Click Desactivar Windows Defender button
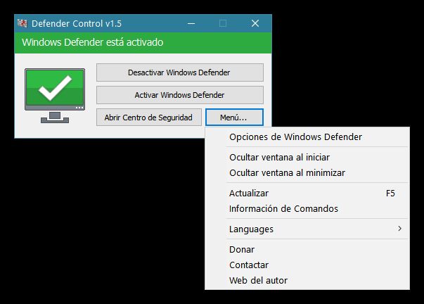Screen dimensions: 424x304 (x=180, y=72)
